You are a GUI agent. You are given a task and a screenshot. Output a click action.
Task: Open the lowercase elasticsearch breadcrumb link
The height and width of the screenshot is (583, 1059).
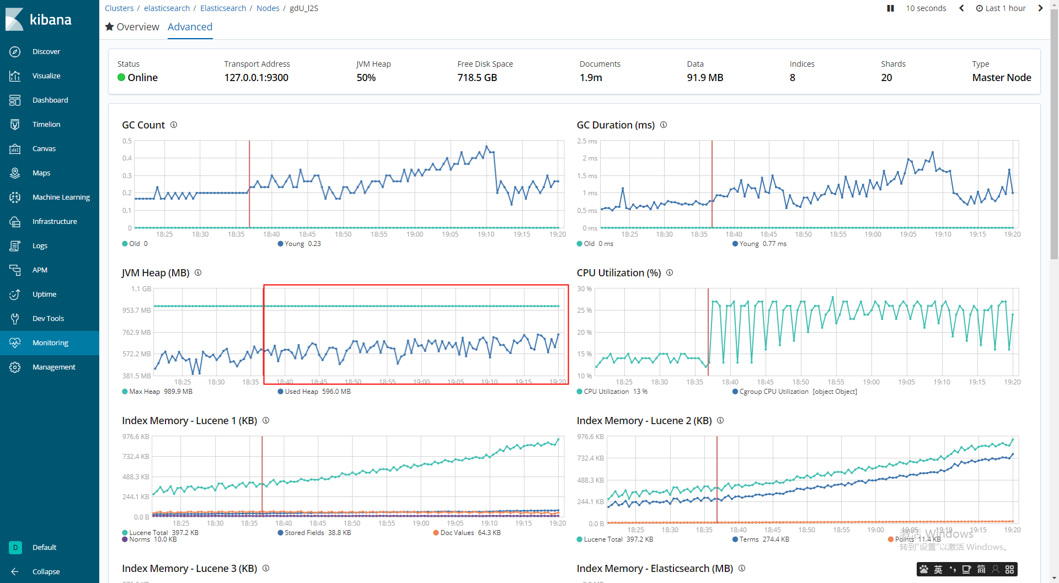click(x=167, y=8)
